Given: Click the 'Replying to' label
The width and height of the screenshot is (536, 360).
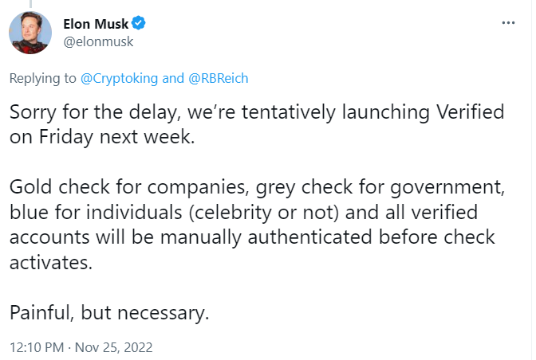Looking at the screenshot, I should 43,79.
